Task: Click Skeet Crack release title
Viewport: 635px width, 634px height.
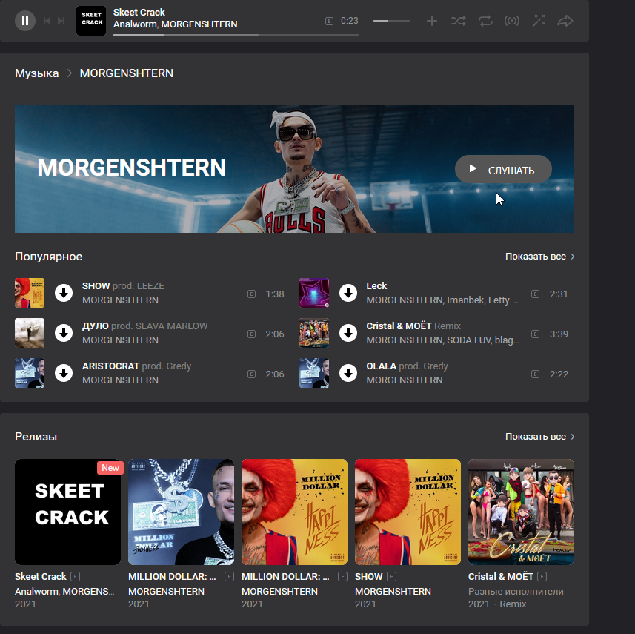Action: [x=41, y=577]
